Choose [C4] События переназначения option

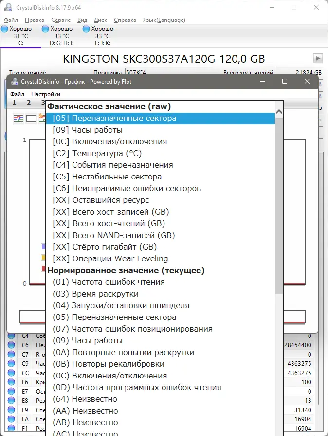(x=161, y=165)
